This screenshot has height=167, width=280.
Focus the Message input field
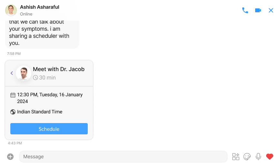click(123, 157)
